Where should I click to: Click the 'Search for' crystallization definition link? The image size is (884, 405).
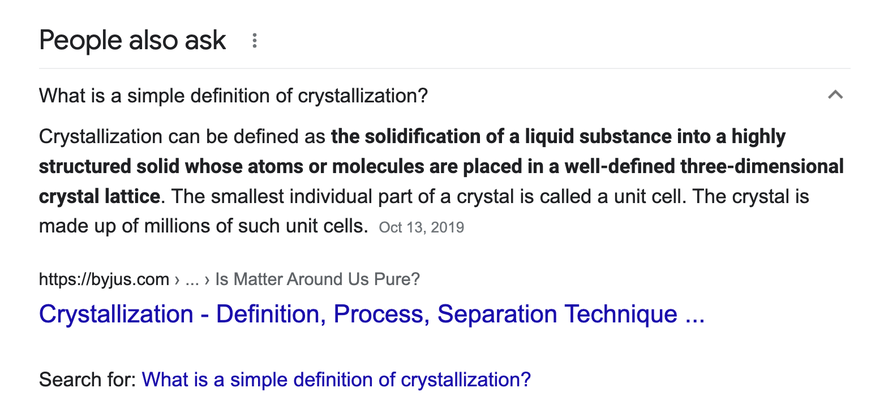(x=336, y=379)
